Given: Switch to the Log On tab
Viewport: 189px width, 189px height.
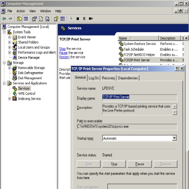Looking at the screenshot, I should [94, 78].
